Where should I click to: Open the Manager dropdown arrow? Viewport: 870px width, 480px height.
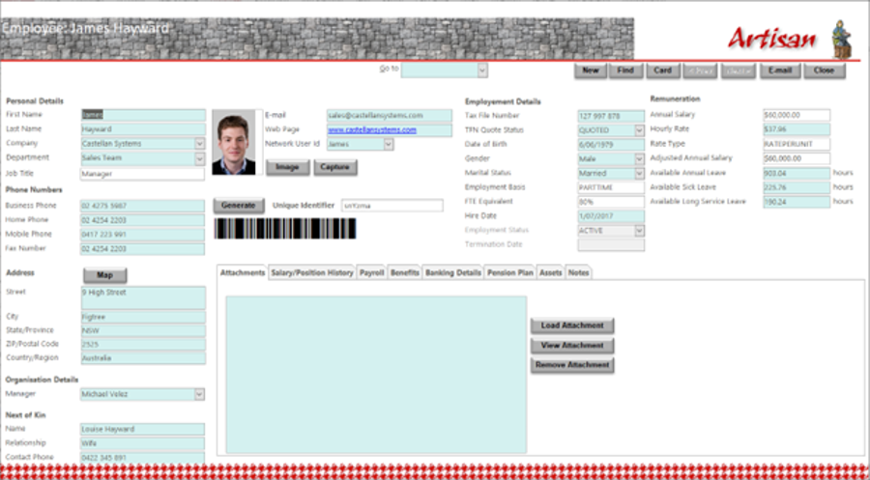pyautogui.click(x=200, y=394)
